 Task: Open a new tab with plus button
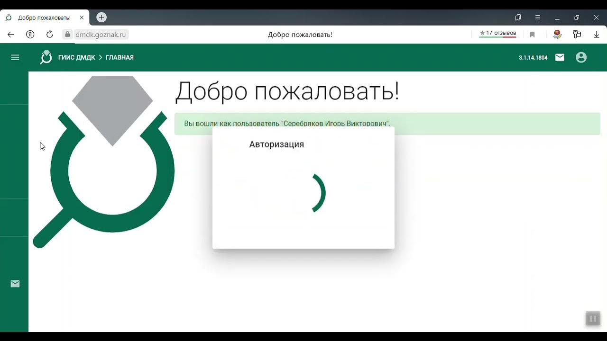(x=101, y=18)
